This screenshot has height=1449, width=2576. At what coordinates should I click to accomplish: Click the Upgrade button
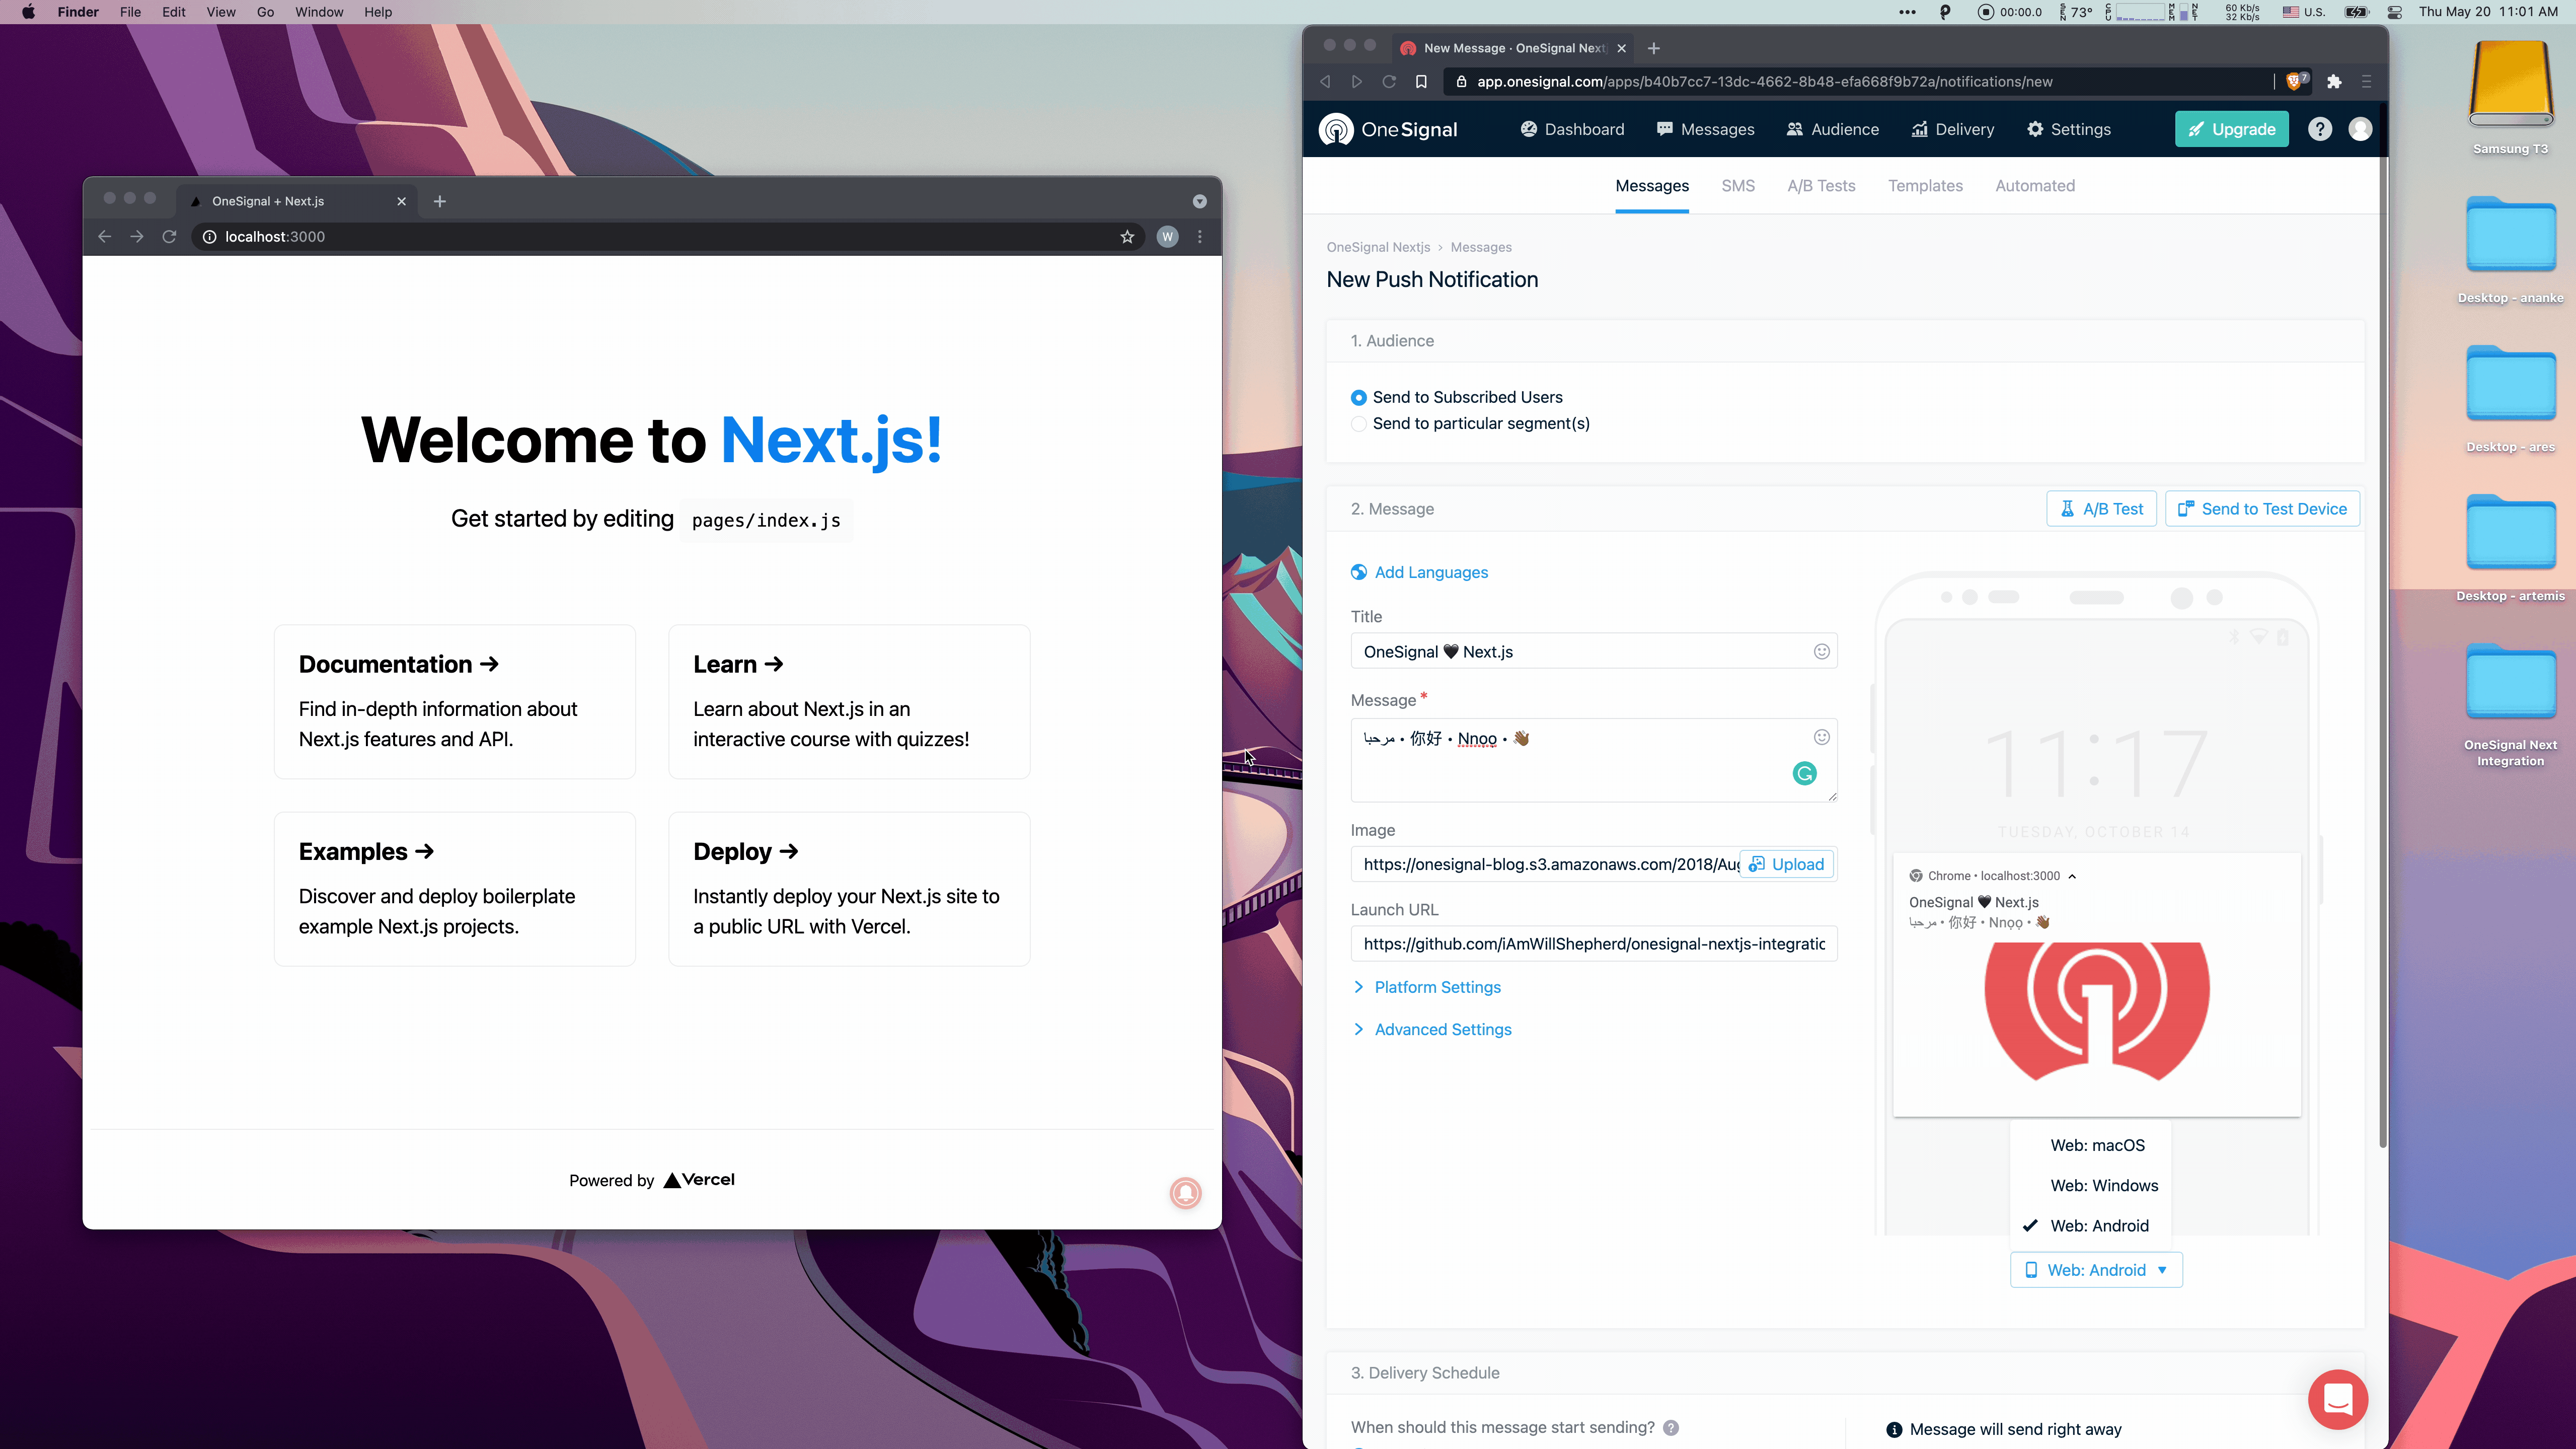point(2231,129)
